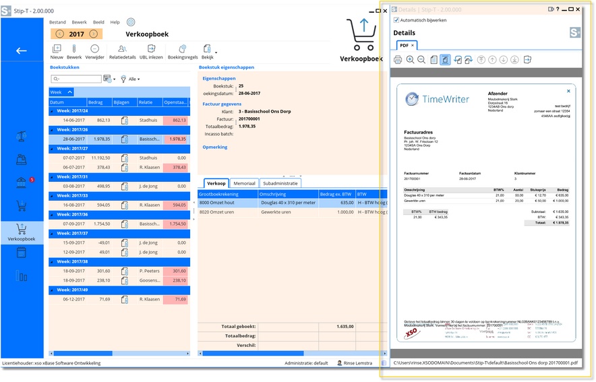Rotate the PDF page counterclockwise
Screen dimensions: 596x382
(458, 60)
